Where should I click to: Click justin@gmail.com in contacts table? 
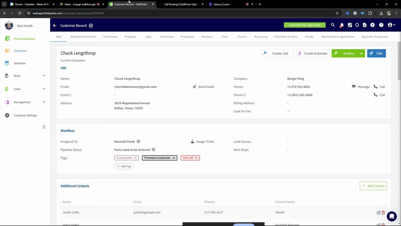point(147,213)
